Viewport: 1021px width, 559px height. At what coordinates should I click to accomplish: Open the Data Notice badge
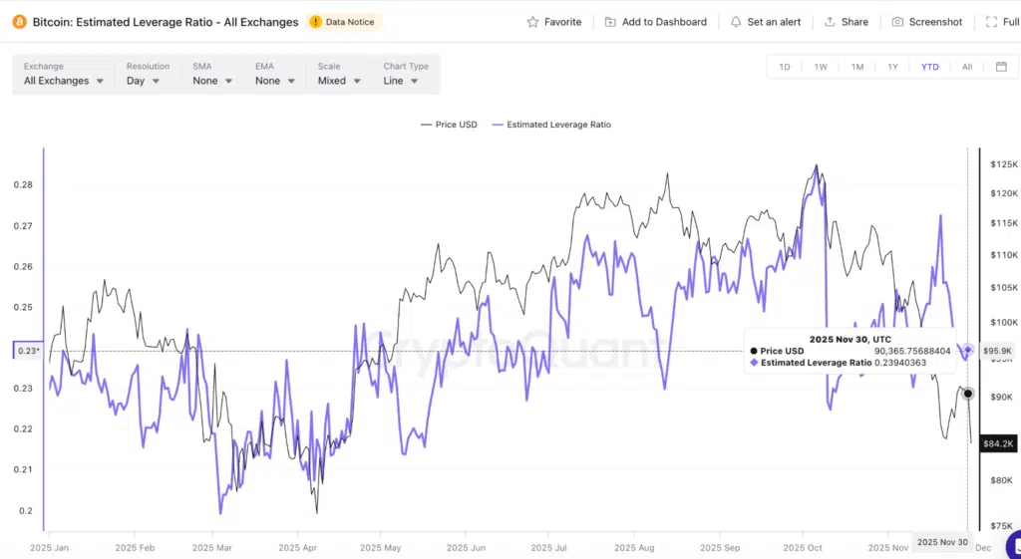pos(344,21)
